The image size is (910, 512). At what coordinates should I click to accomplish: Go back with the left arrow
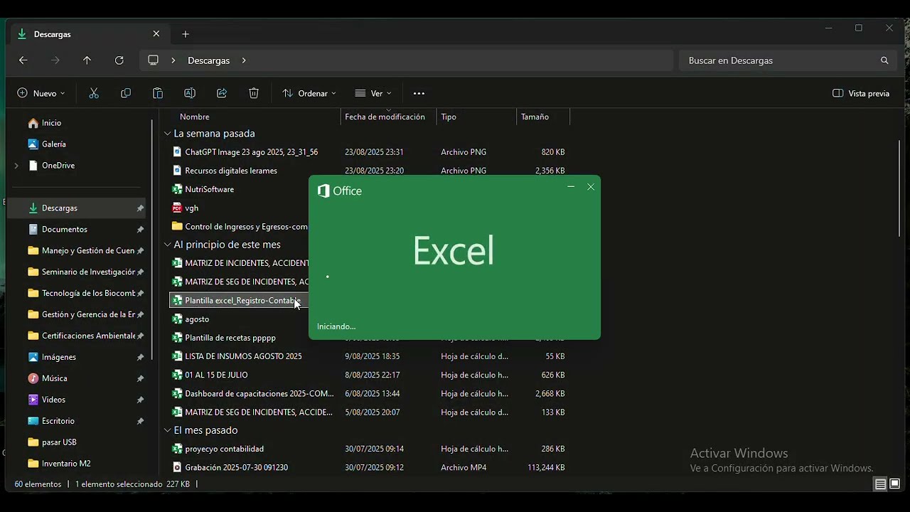(x=23, y=60)
